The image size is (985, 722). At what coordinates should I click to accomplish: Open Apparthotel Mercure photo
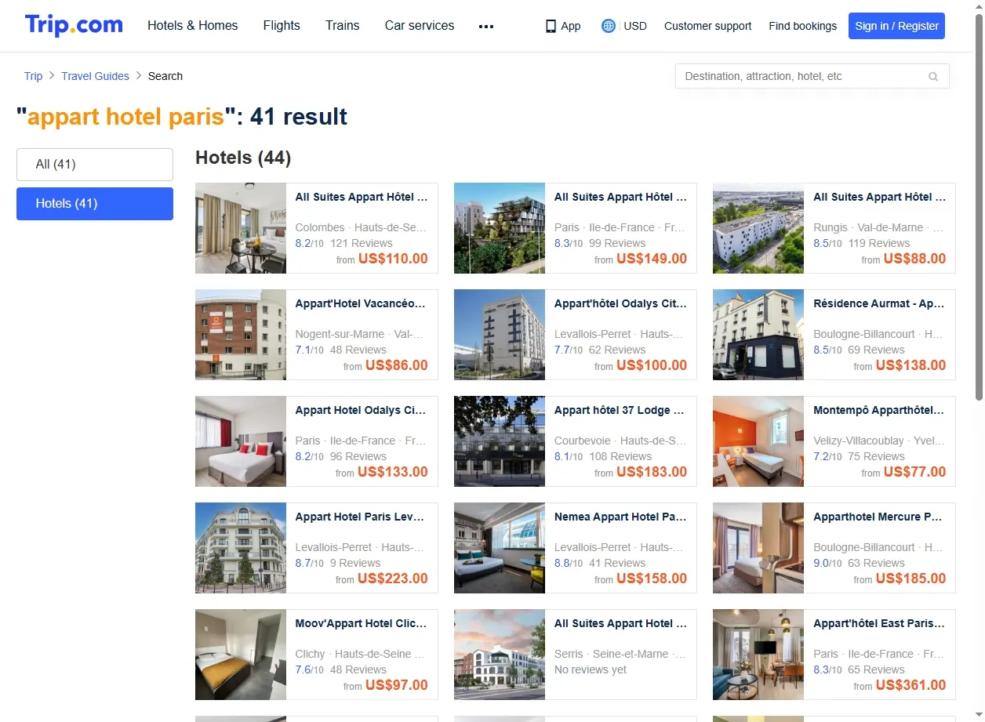(758, 548)
